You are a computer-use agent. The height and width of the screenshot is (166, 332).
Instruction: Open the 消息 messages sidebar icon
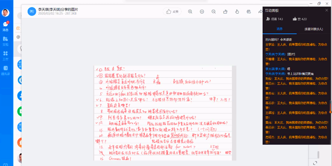[6, 26]
